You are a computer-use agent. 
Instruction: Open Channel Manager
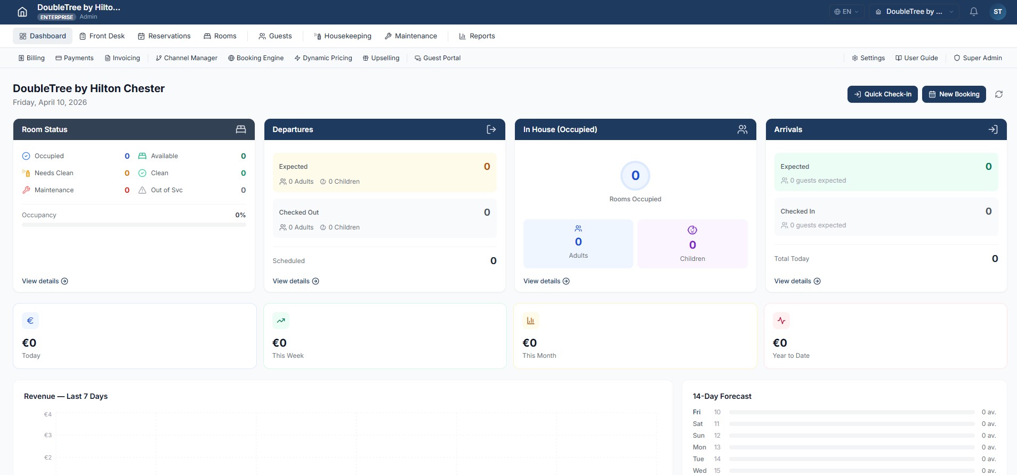point(187,58)
